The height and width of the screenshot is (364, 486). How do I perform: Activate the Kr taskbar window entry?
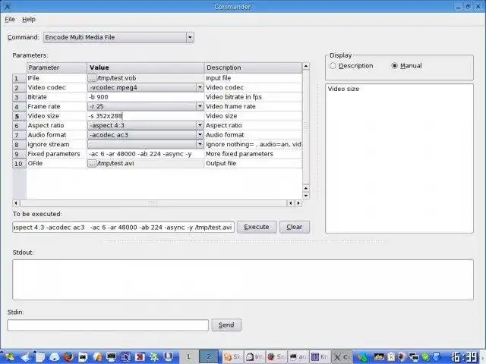pos(320,357)
